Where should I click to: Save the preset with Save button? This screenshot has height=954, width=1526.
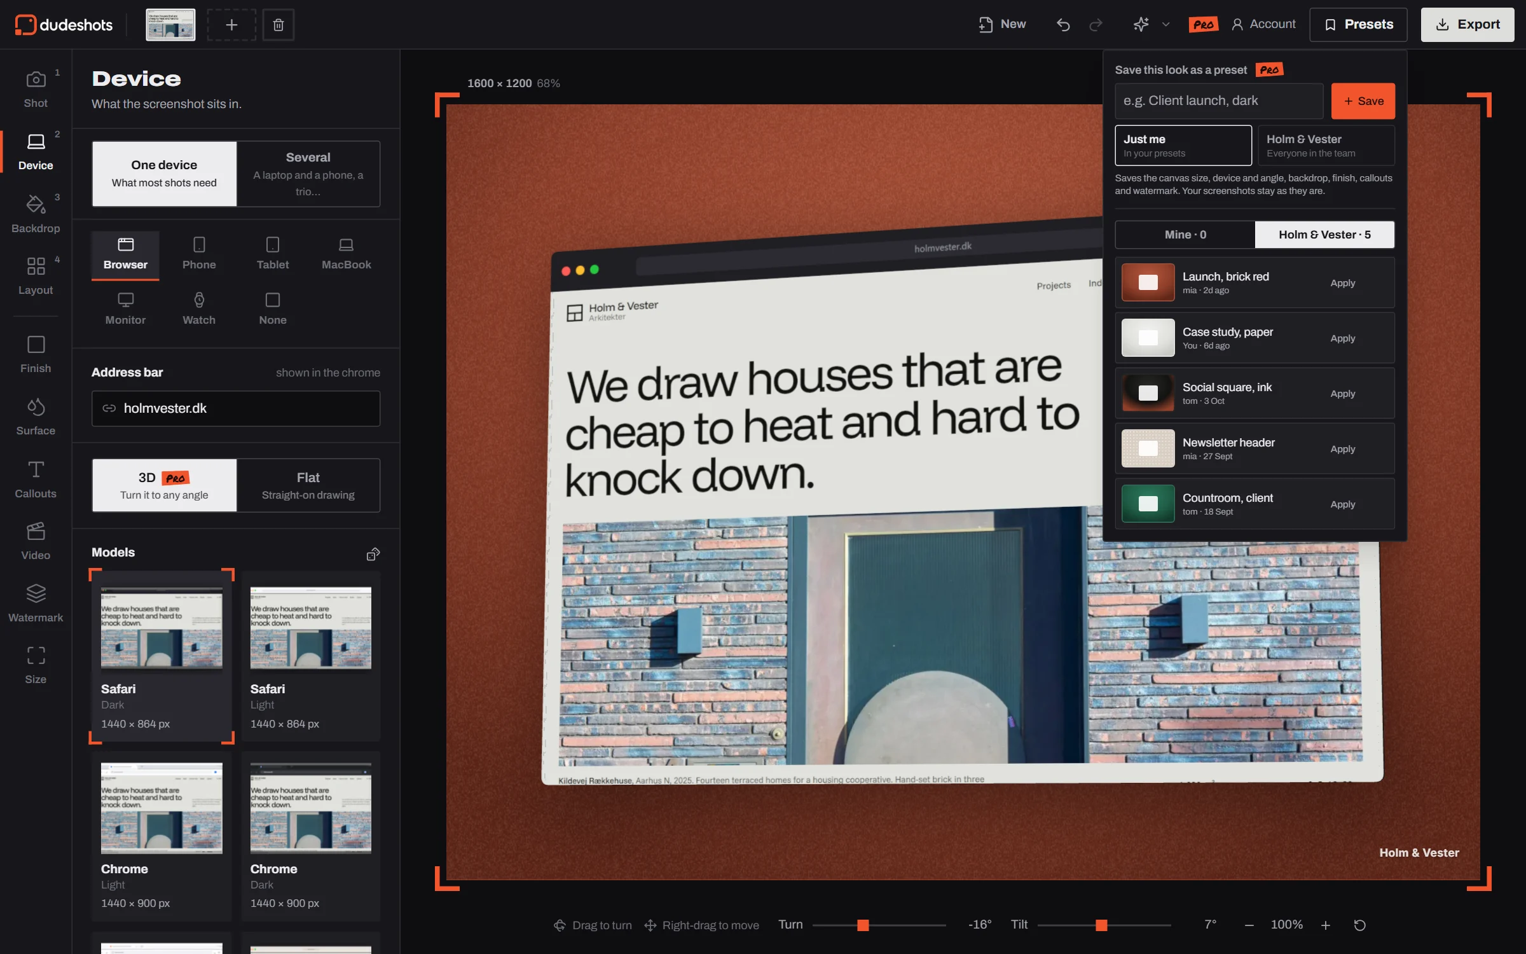click(x=1363, y=101)
